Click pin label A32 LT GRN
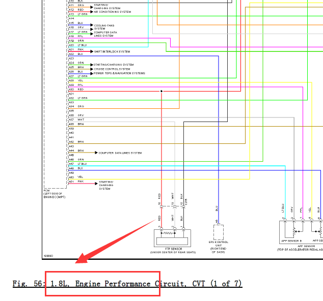 pyautogui.click(x=78, y=98)
